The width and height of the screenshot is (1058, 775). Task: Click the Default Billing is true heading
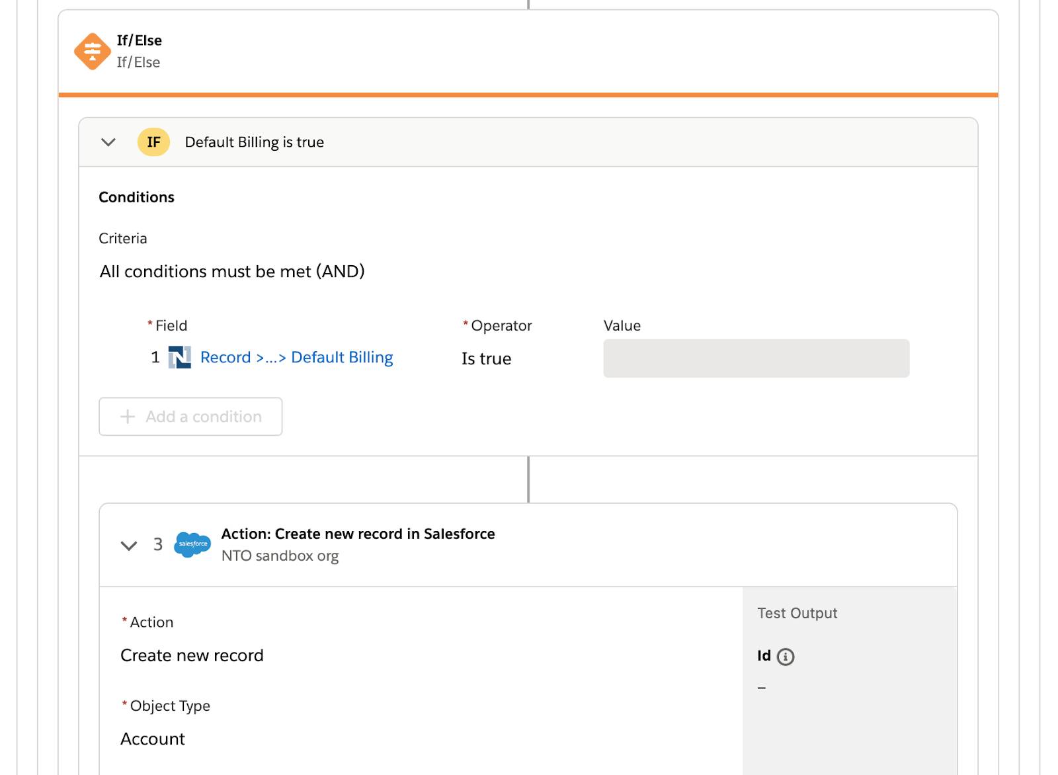[255, 142]
